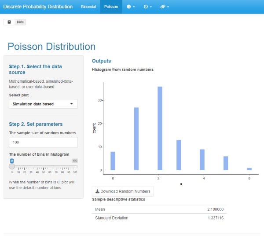
Task: Switch to the Binomial tab
Action: click(88, 7)
